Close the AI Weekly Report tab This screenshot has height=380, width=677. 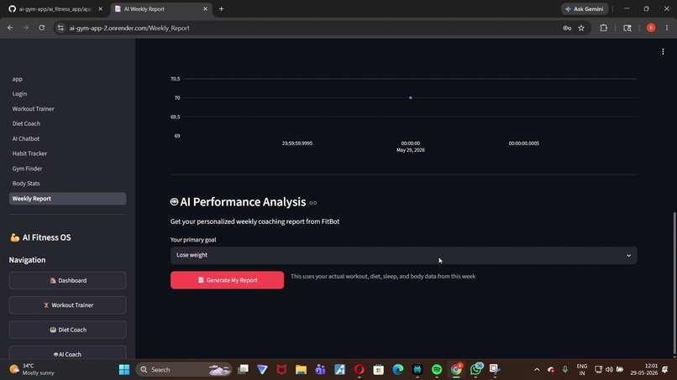[x=205, y=8]
